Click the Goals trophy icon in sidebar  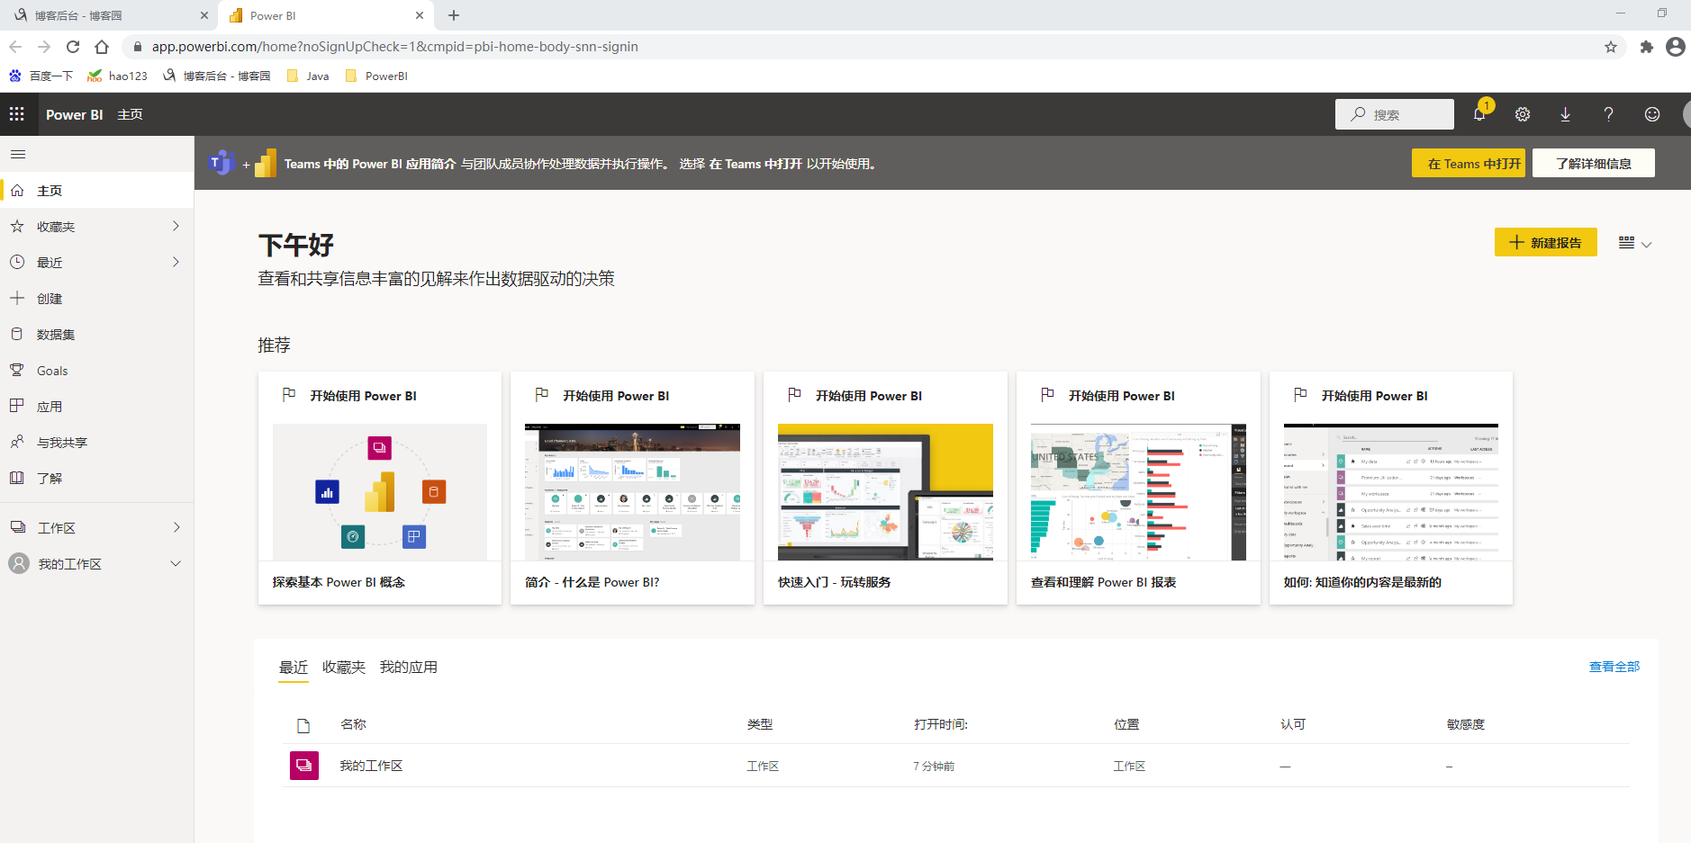point(17,370)
